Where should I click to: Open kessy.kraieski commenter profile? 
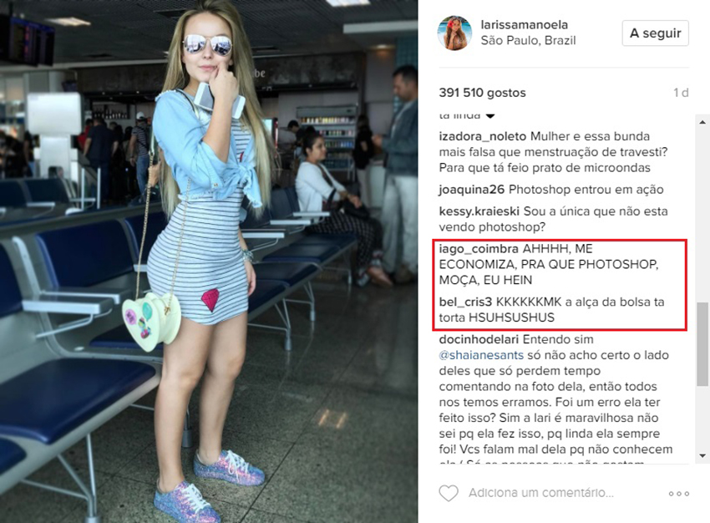[x=479, y=211]
